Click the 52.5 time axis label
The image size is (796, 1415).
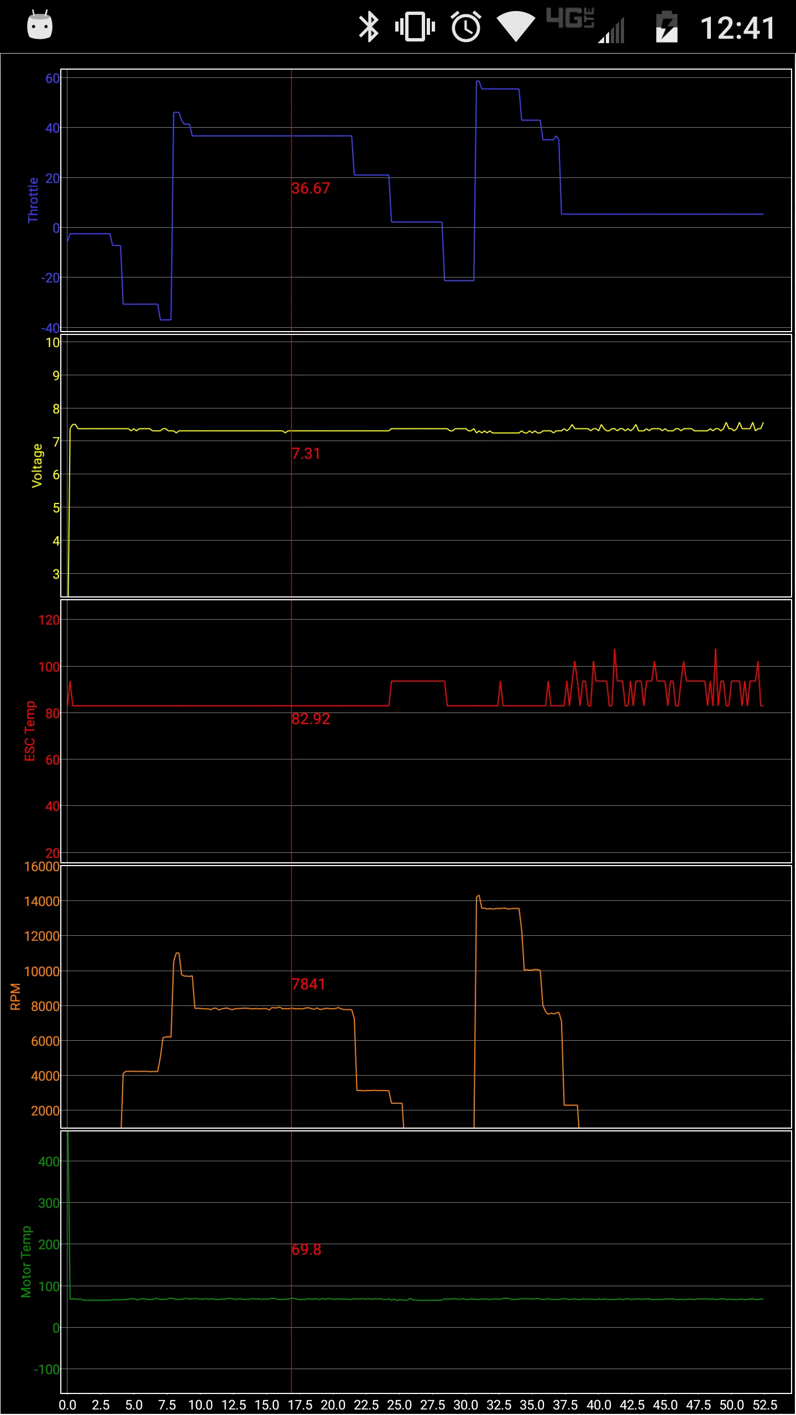(x=764, y=1405)
